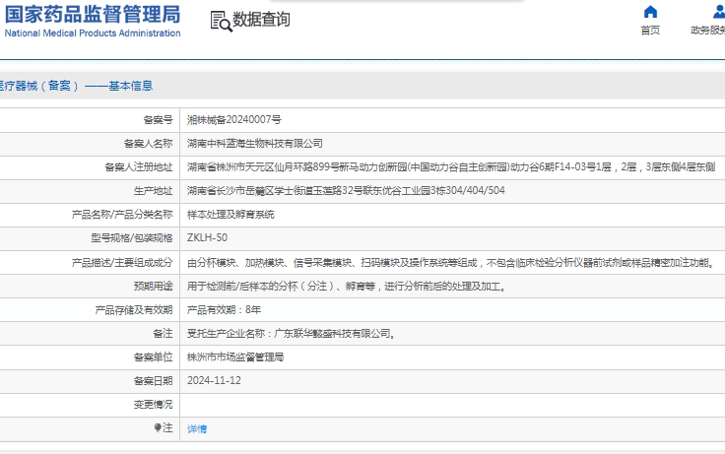725x454 pixels.
Task: Click the 备案人注册地址 row label
Action: [139, 166]
